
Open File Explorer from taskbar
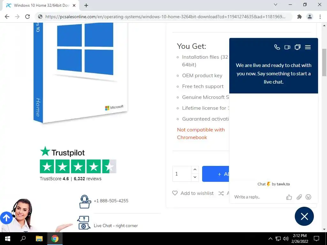tap(39, 239)
